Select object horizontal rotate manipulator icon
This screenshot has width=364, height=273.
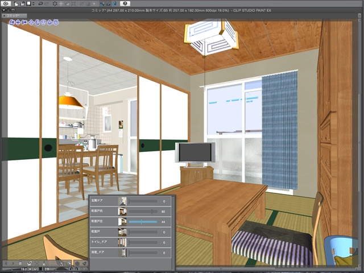pos(44,23)
